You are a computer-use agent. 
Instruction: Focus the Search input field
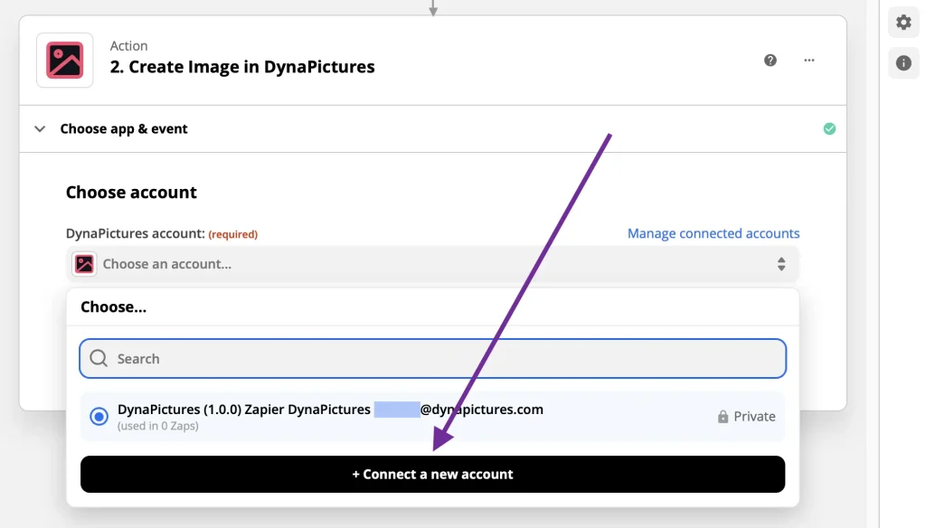coord(433,359)
